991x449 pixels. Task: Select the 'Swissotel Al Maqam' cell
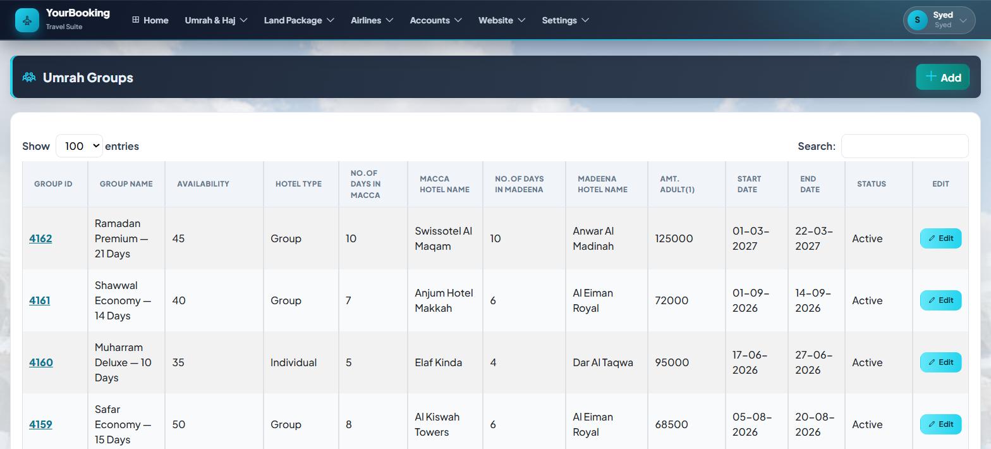click(445, 238)
